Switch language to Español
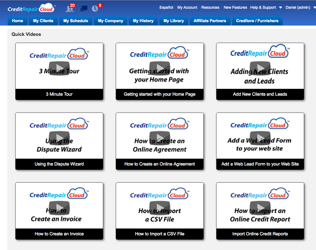This screenshot has height=250, width=316. pyautogui.click(x=166, y=7)
